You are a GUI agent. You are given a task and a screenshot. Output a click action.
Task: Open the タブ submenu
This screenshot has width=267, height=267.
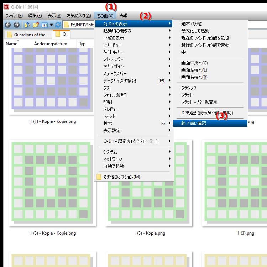[133, 88]
